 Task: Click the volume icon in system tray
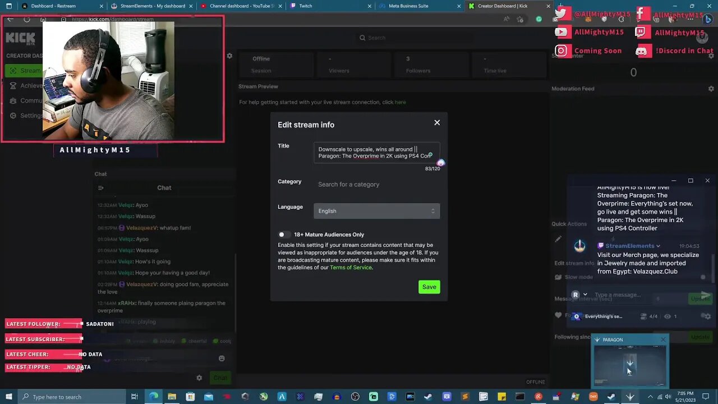pos(668,397)
